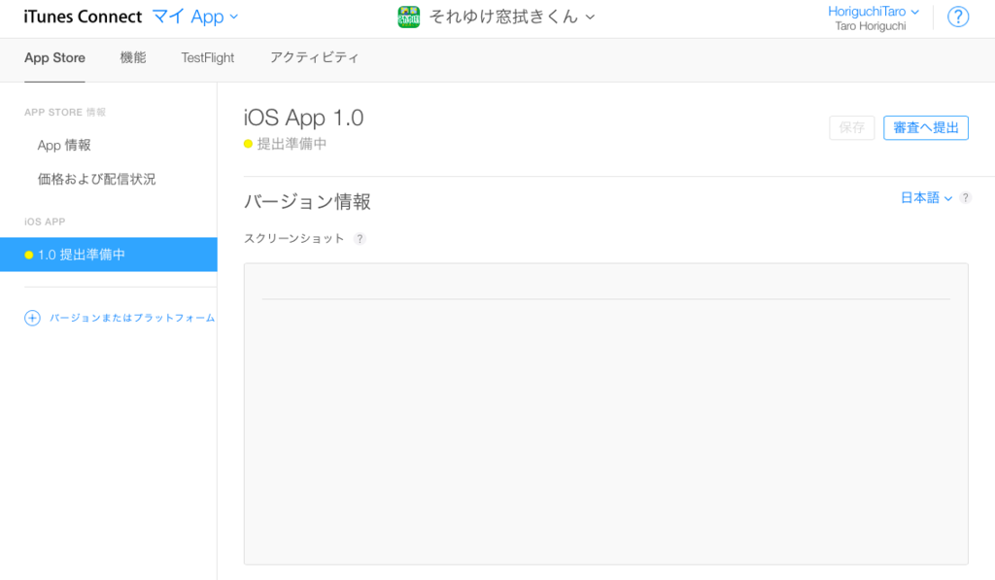Open the スクリーンショット help question mark
The height and width of the screenshot is (580, 995).
point(360,239)
